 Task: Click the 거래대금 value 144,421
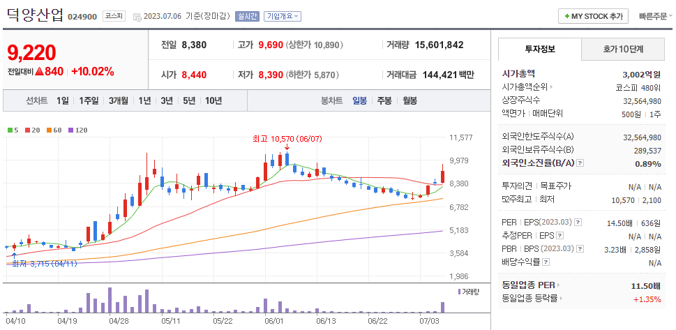(440, 75)
